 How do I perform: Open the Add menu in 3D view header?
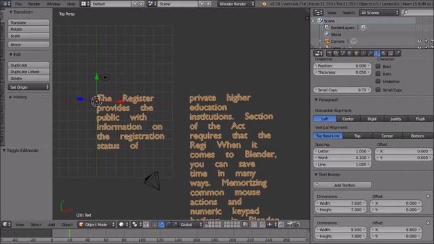tap(52, 224)
